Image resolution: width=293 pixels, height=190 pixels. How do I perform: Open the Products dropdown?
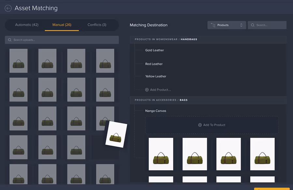(x=227, y=25)
